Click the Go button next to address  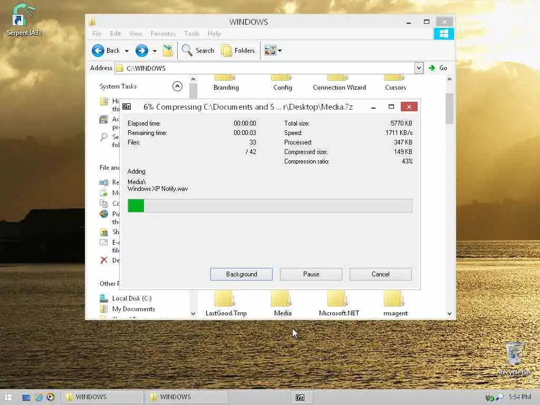[x=438, y=68]
